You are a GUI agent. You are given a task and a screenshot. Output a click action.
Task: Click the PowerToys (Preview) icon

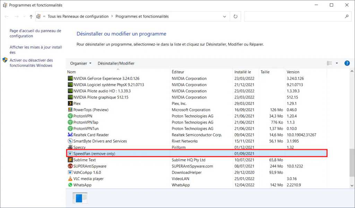[70, 110]
